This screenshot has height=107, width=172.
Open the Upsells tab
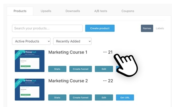point(46,11)
